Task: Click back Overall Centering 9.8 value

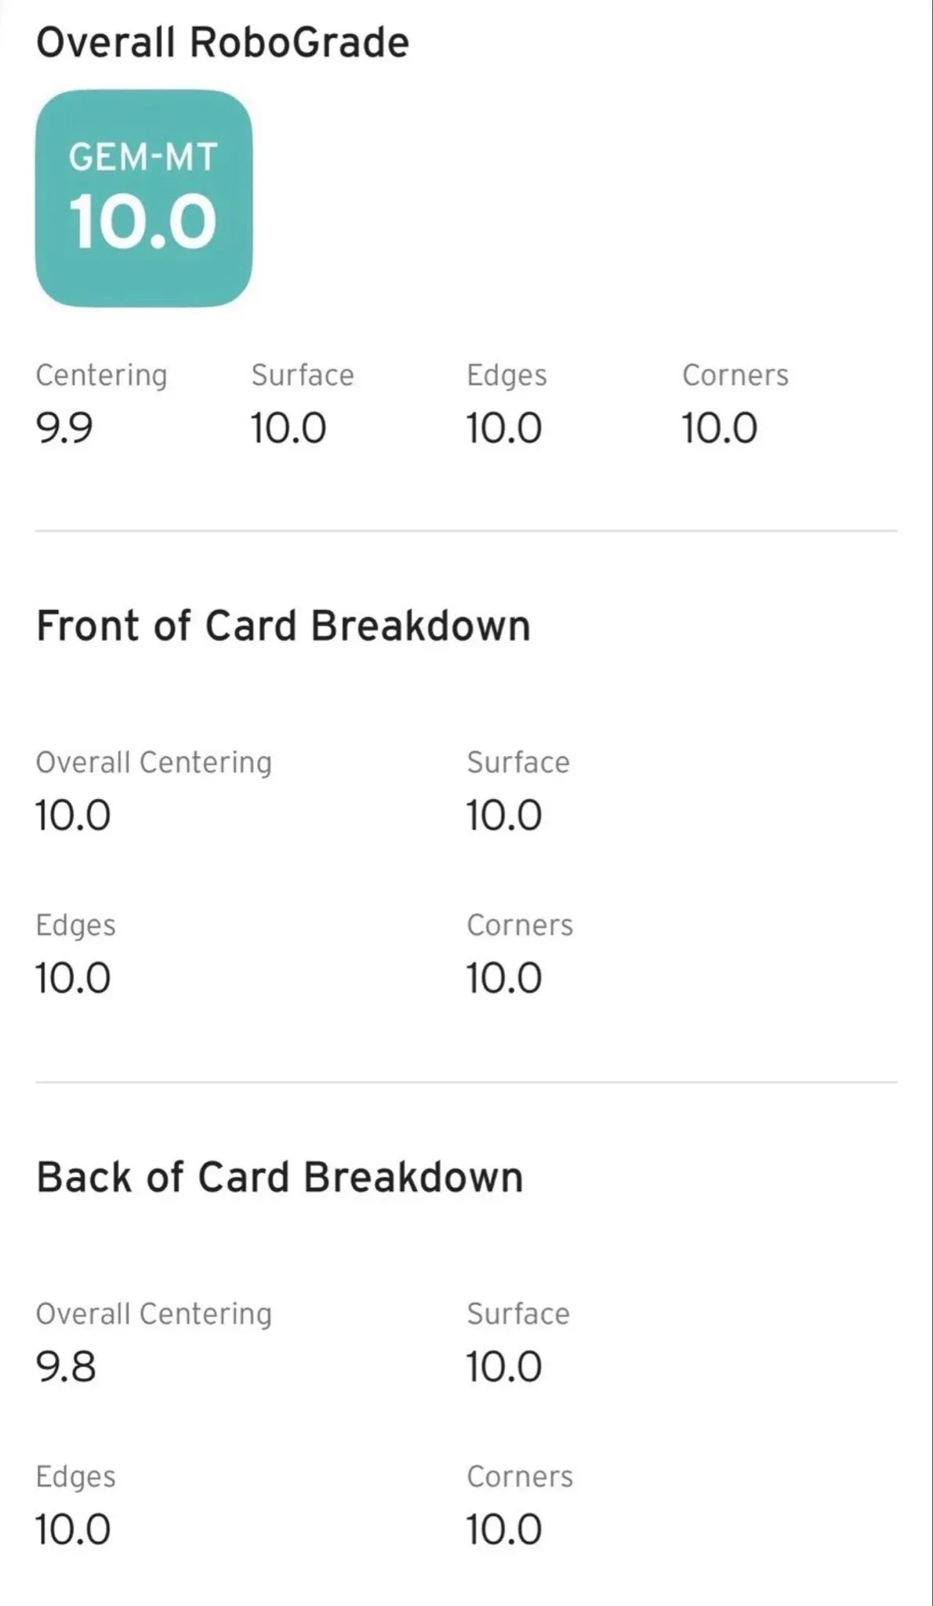Action: 66,1367
